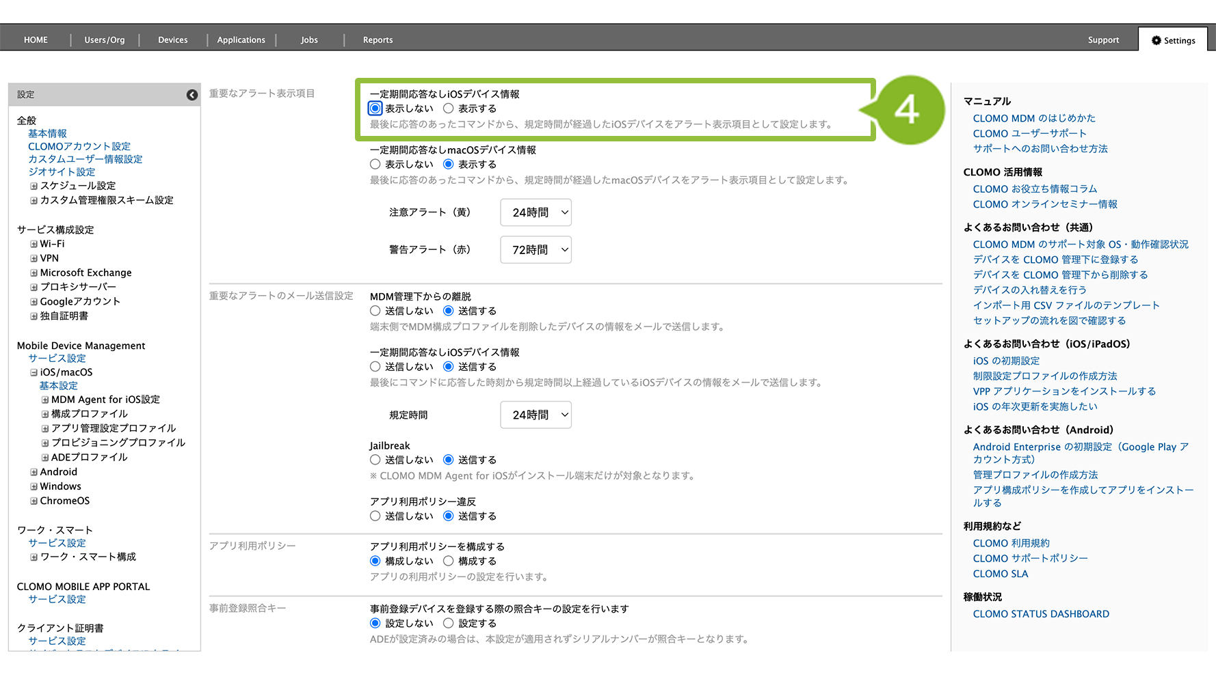This screenshot has width=1216, height=683.
Task: Open iOS の初期設定 FAQ link
Action: click(1006, 361)
